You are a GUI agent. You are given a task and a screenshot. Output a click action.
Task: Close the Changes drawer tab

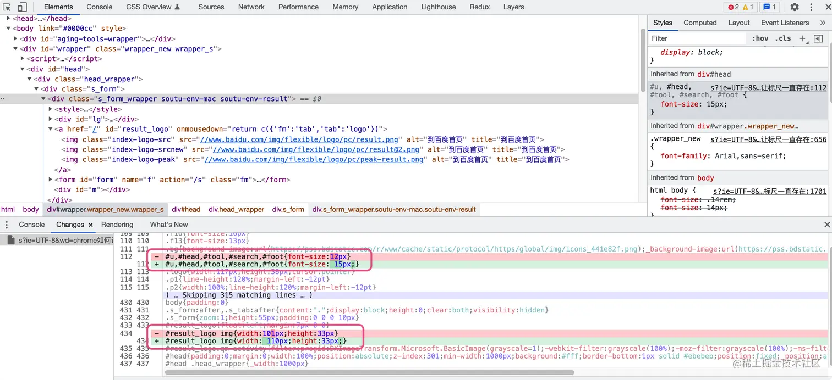click(90, 225)
